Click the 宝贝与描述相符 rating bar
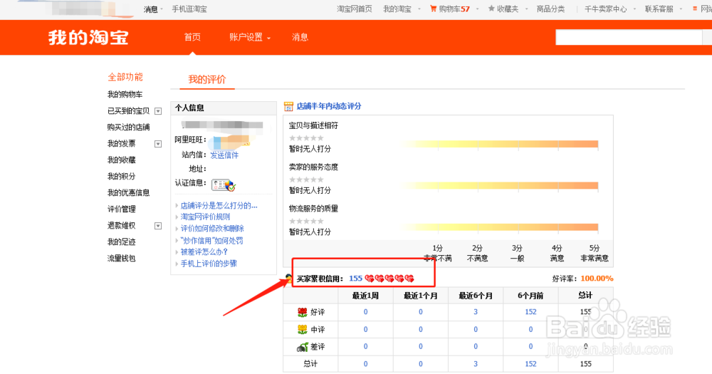 tap(500, 144)
